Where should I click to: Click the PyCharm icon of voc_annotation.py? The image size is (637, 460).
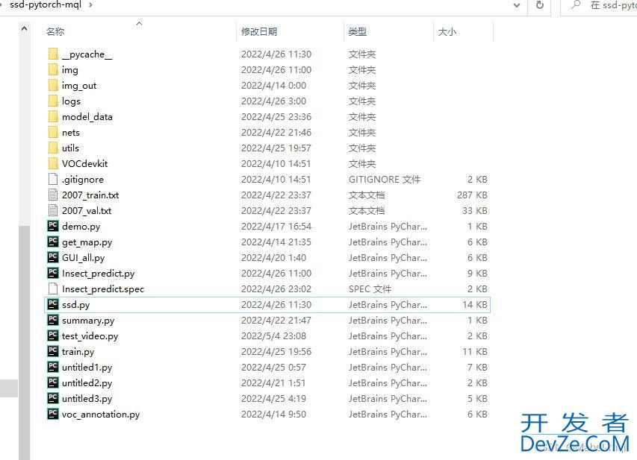(53, 414)
